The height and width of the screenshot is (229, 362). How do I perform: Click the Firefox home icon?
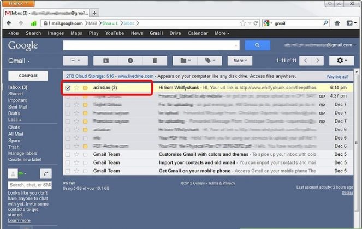[x=337, y=23]
